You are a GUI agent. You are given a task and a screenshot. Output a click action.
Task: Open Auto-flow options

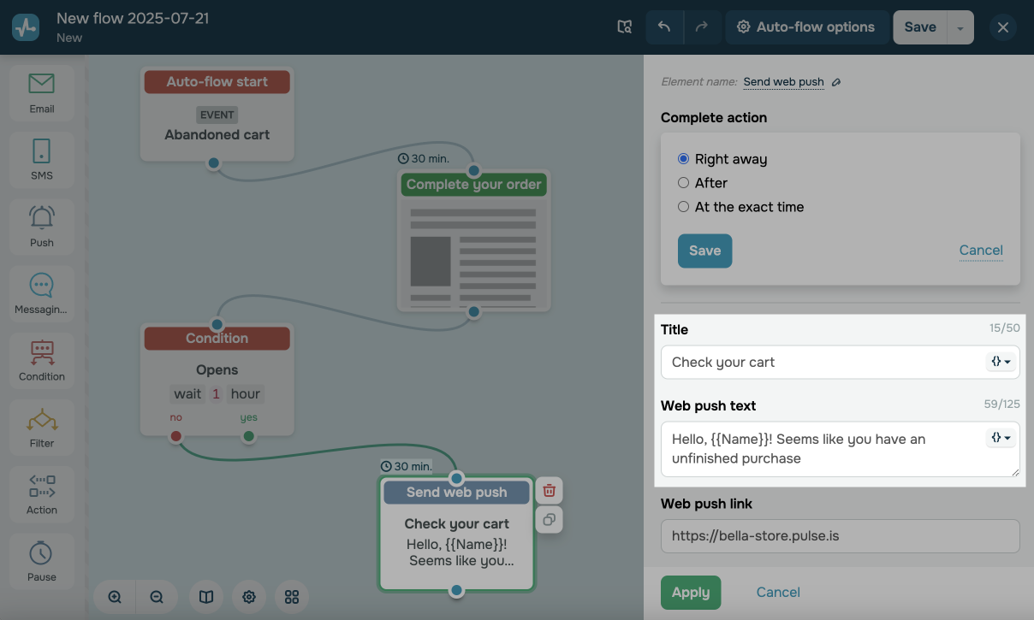[805, 27]
